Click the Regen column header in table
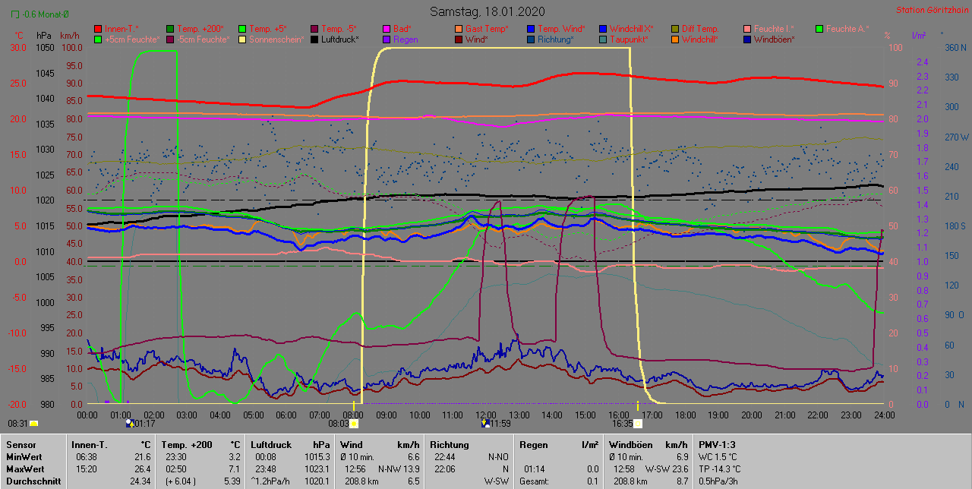The height and width of the screenshot is (489, 972). [533, 444]
